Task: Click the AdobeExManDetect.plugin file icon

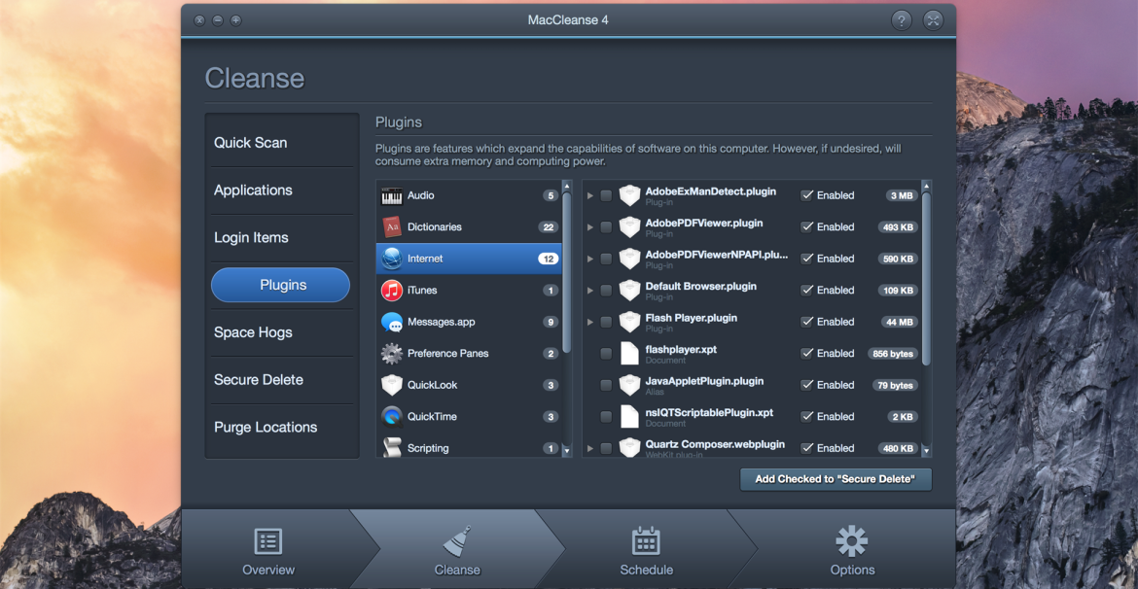Action: (629, 196)
